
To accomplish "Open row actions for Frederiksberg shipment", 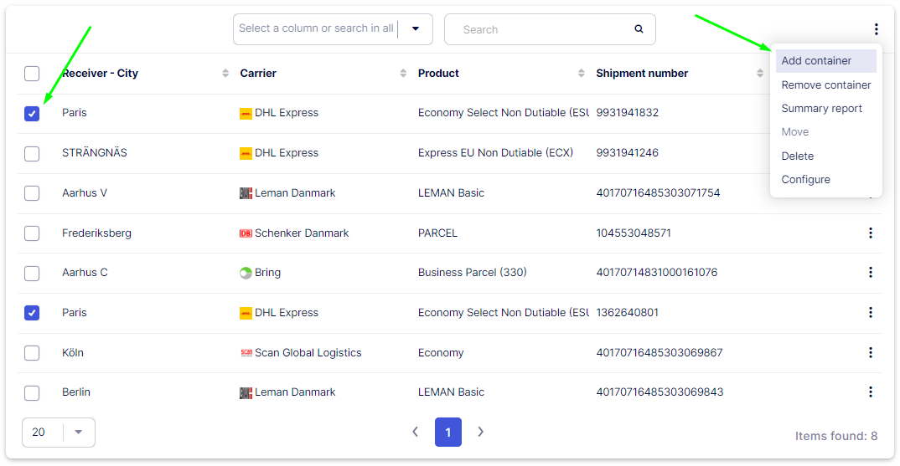I will click(871, 233).
